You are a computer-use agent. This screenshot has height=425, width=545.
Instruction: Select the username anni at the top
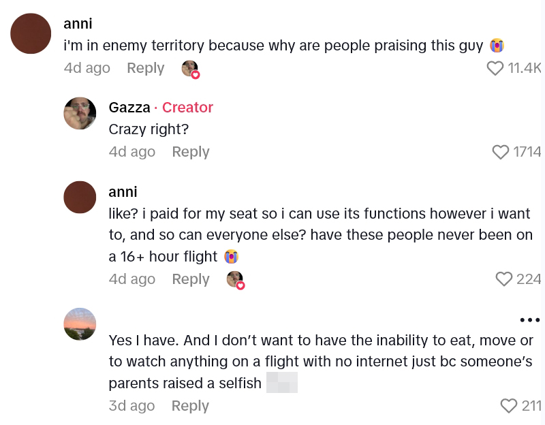[78, 23]
